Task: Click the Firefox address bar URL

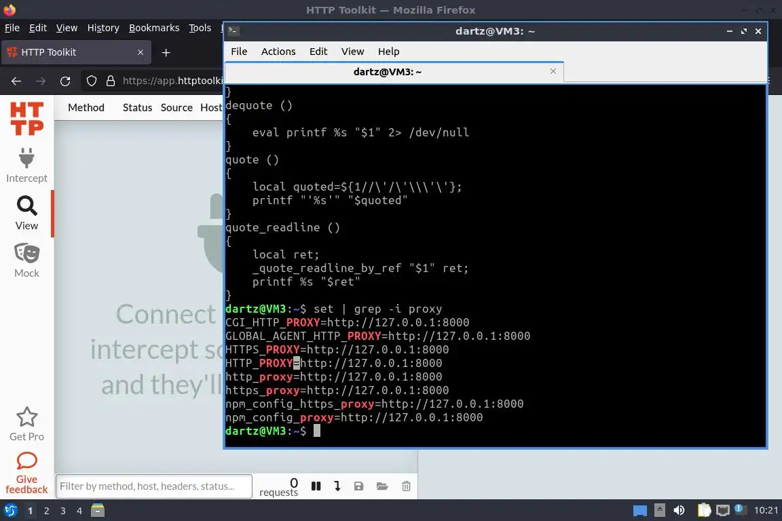Action: click(172, 81)
